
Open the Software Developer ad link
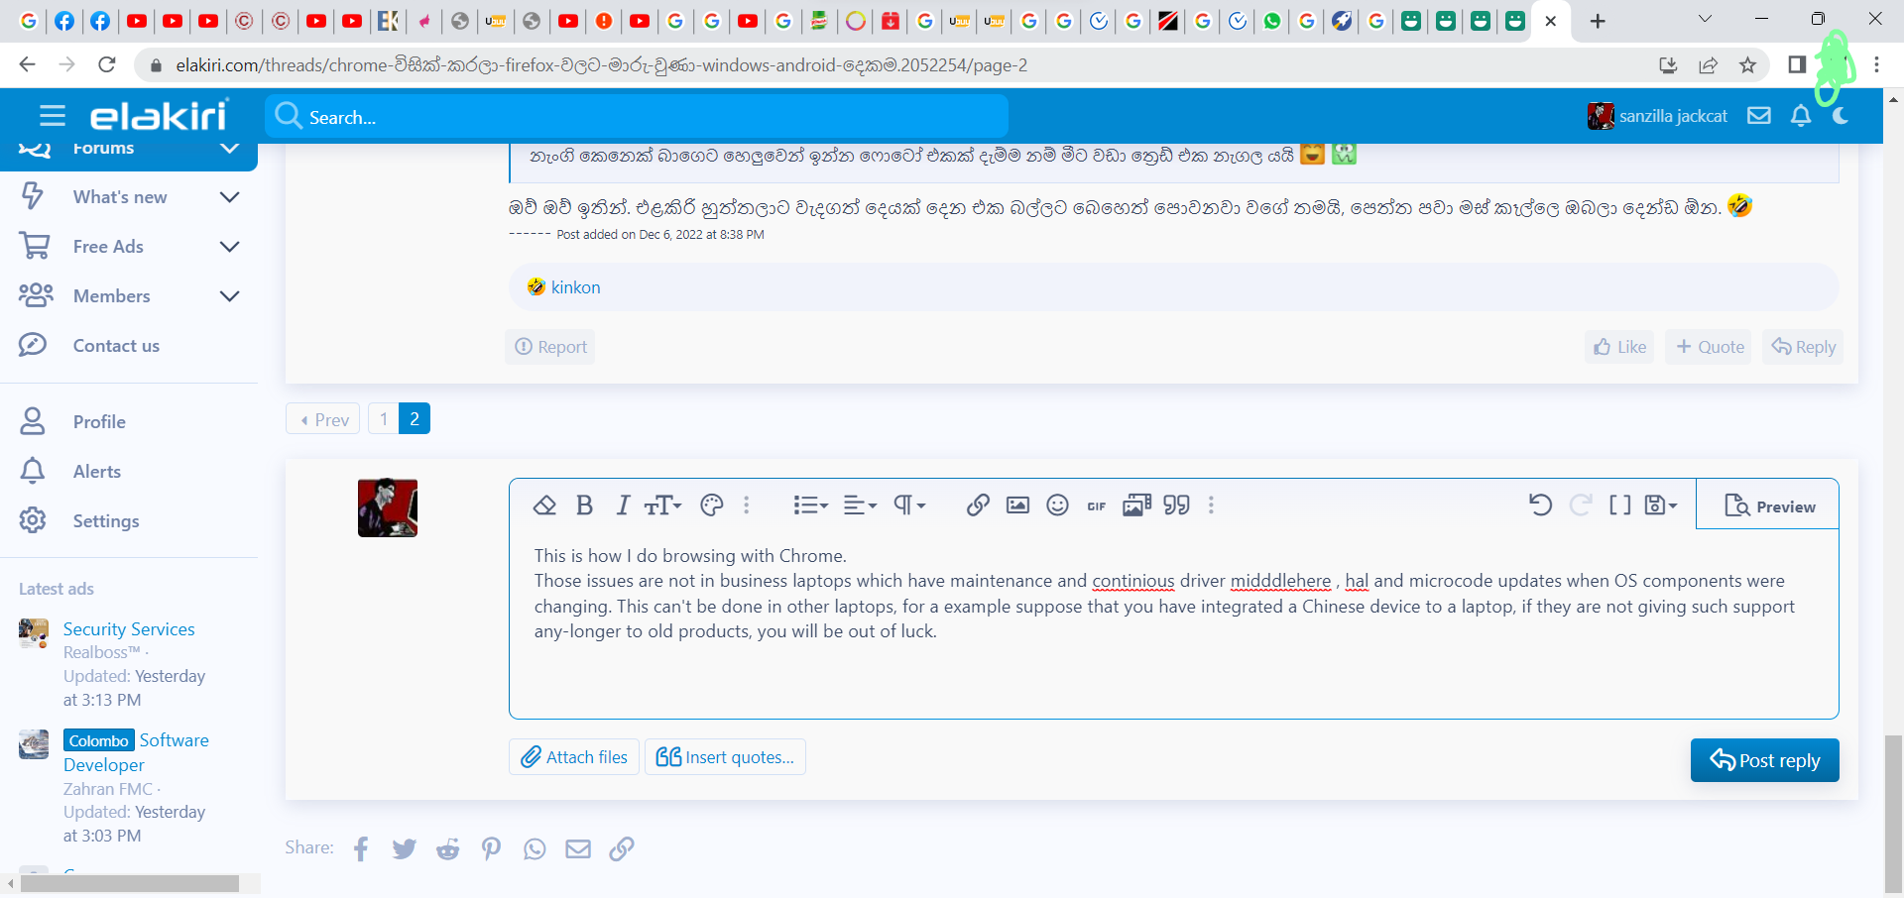[x=137, y=752]
